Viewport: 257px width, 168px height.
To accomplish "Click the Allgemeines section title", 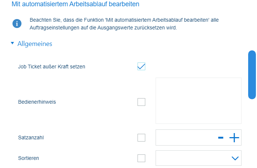I will 35,44.
